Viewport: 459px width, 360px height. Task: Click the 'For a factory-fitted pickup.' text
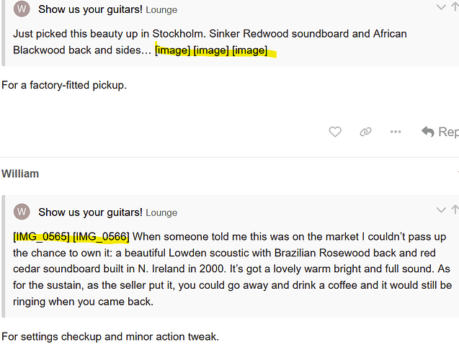click(64, 85)
